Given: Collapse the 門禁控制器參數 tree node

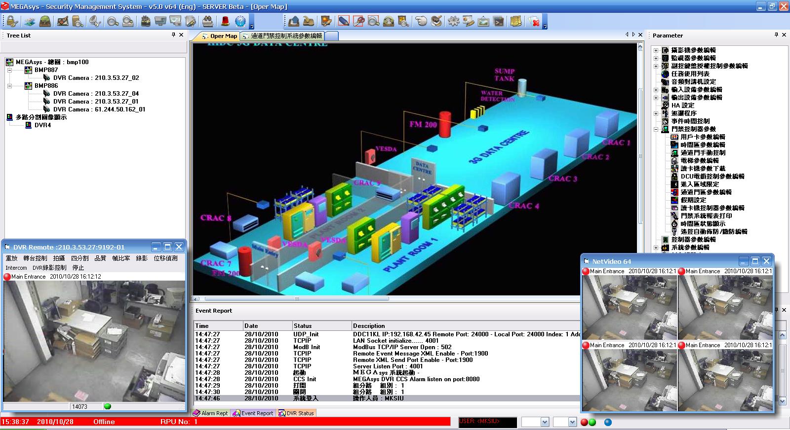Looking at the screenshot, I should click(656, 129).
